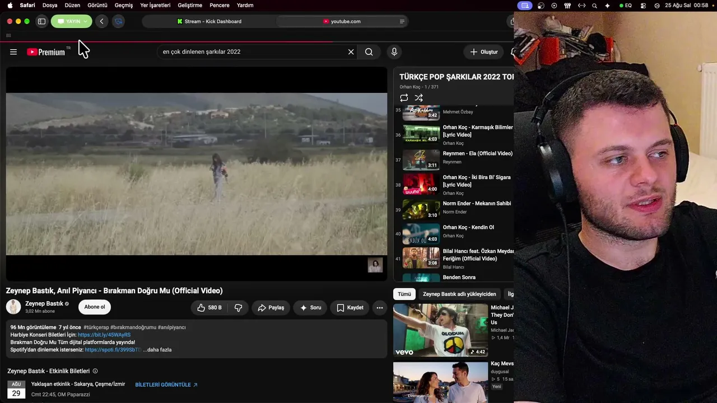717x403 pixels.
Task: Clear the search box text
Action: click(351, 52)
